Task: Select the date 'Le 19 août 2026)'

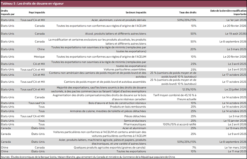Action: (236, 34)
